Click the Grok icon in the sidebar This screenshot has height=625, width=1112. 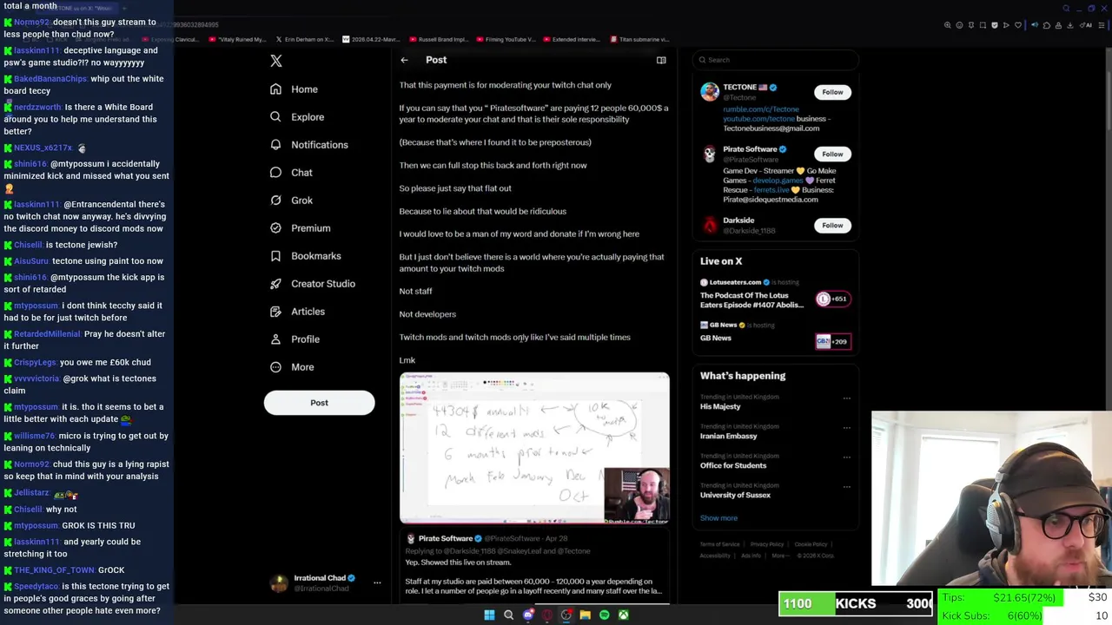(275, 200)
